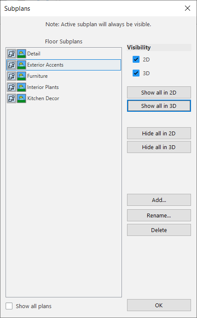Toggle 3D view icon for Kitchen Decor
The image size is (197, 318).
[21, 98]
